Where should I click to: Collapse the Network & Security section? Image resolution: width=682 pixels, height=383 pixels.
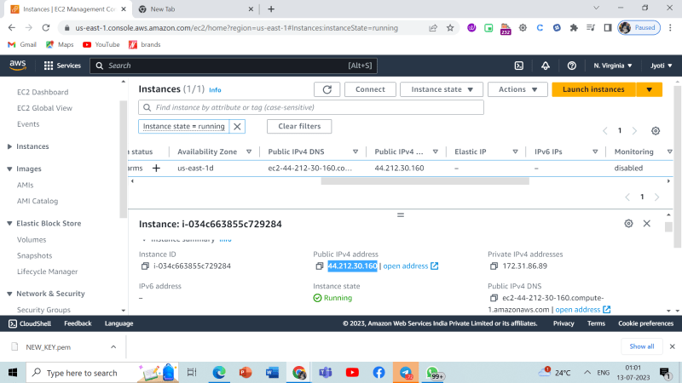pos(9,294)
